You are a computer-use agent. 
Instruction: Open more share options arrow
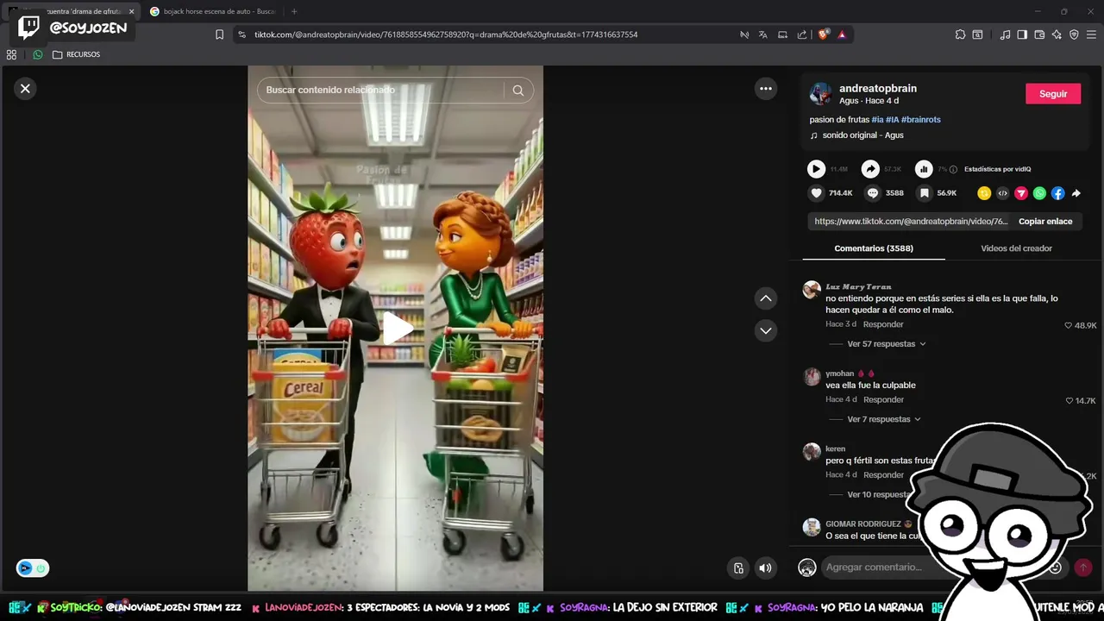point(1076,193)
